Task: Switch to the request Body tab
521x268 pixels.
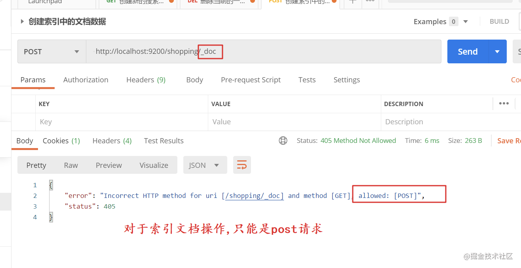Action: (x=194, y=80)
